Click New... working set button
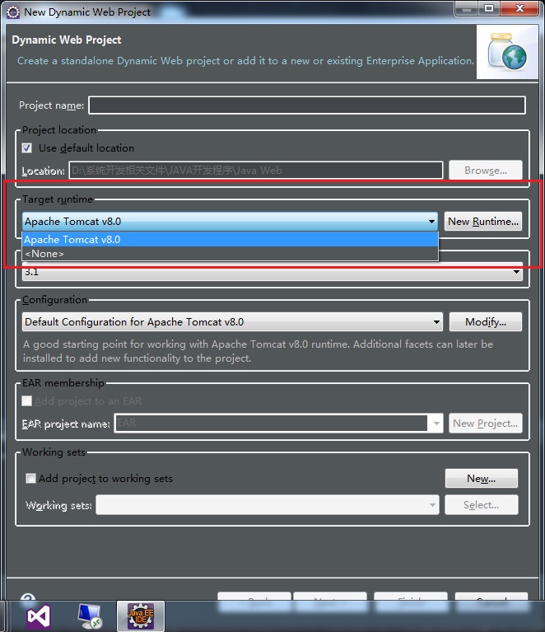 (482, 479)
